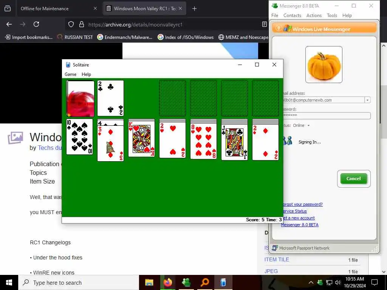Open Messenger Contacts menu
The height and width of the screenshot is (290, 387).
[x=292, y=15]
